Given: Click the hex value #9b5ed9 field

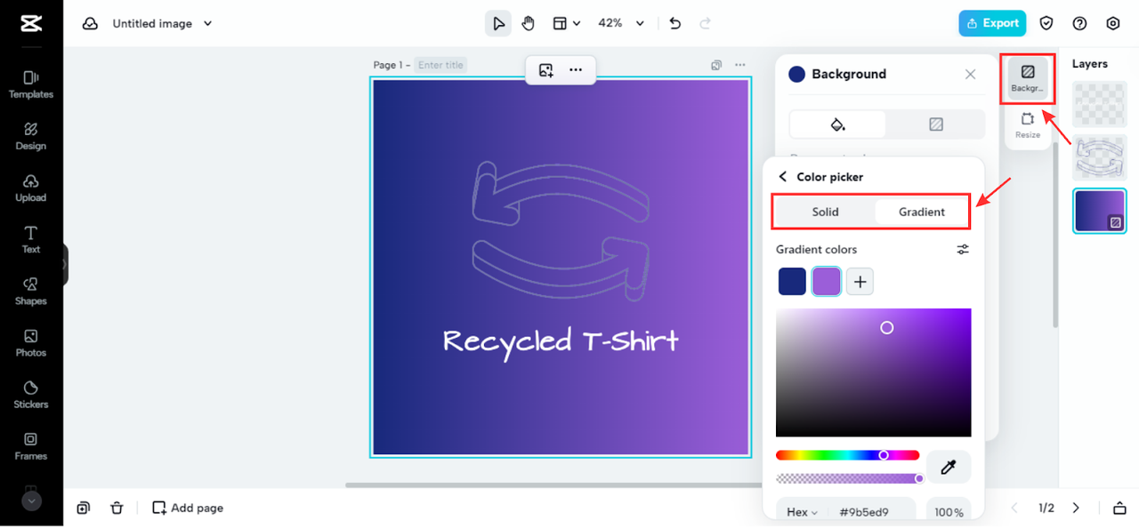Looking at the screenshot, I should click(x=864, y=513).
